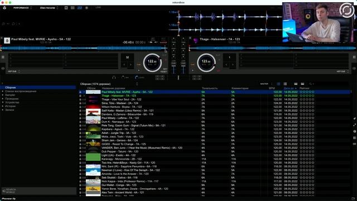Screen dimensions: 357x201
Task: Expand the Sampler tree item
Action: [x=3, y=95]
